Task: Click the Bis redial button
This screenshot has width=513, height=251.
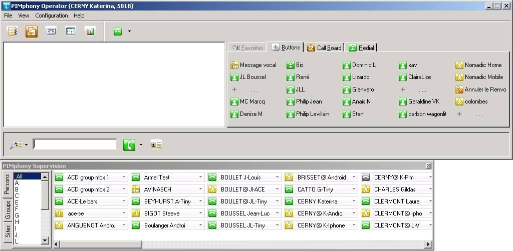Action: pos(295,65)
